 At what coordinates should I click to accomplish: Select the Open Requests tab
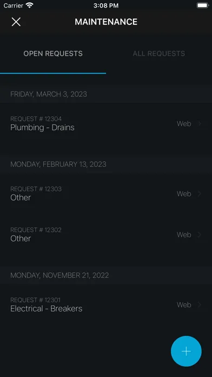pyautogui.click(x=53, y=54)
